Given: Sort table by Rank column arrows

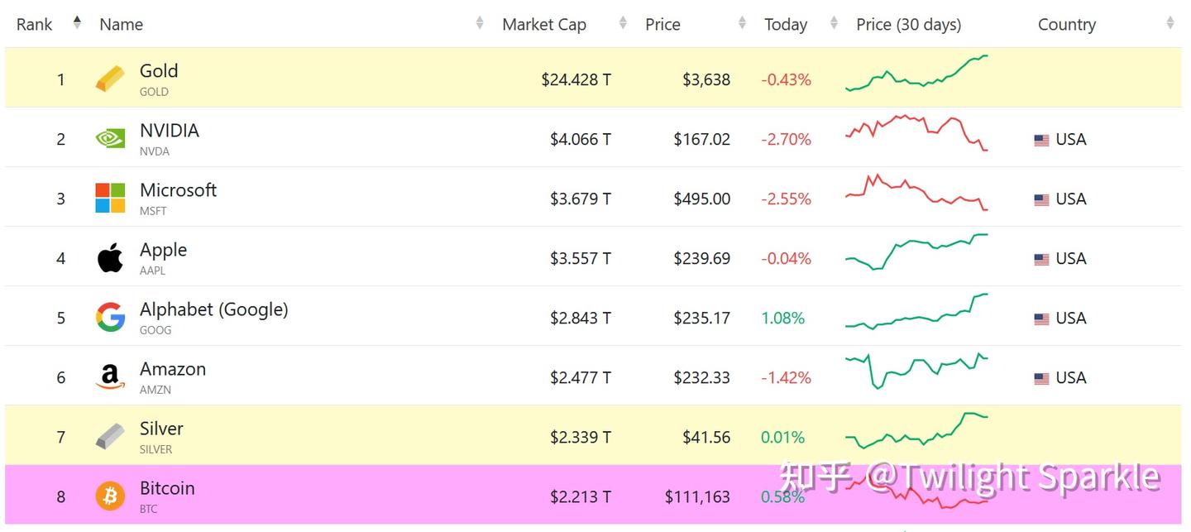Looking at the screenshot, I should pyautogui.click(x=77, y=23).
